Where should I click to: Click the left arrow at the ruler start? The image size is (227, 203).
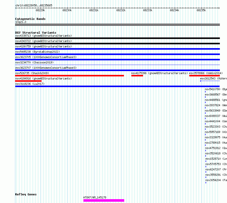coord(16,8)
